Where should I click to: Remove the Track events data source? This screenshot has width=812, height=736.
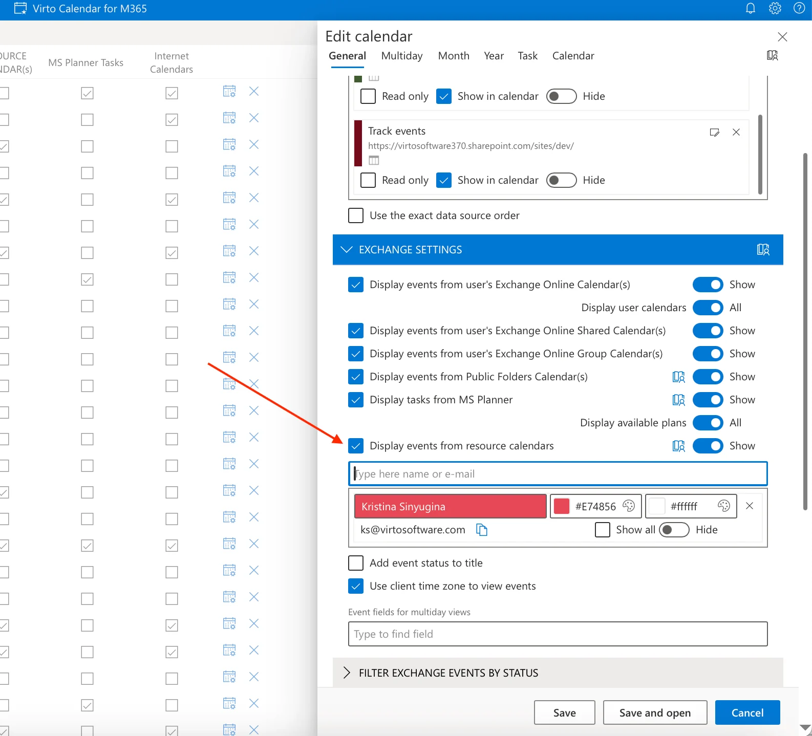pos(736,132)
